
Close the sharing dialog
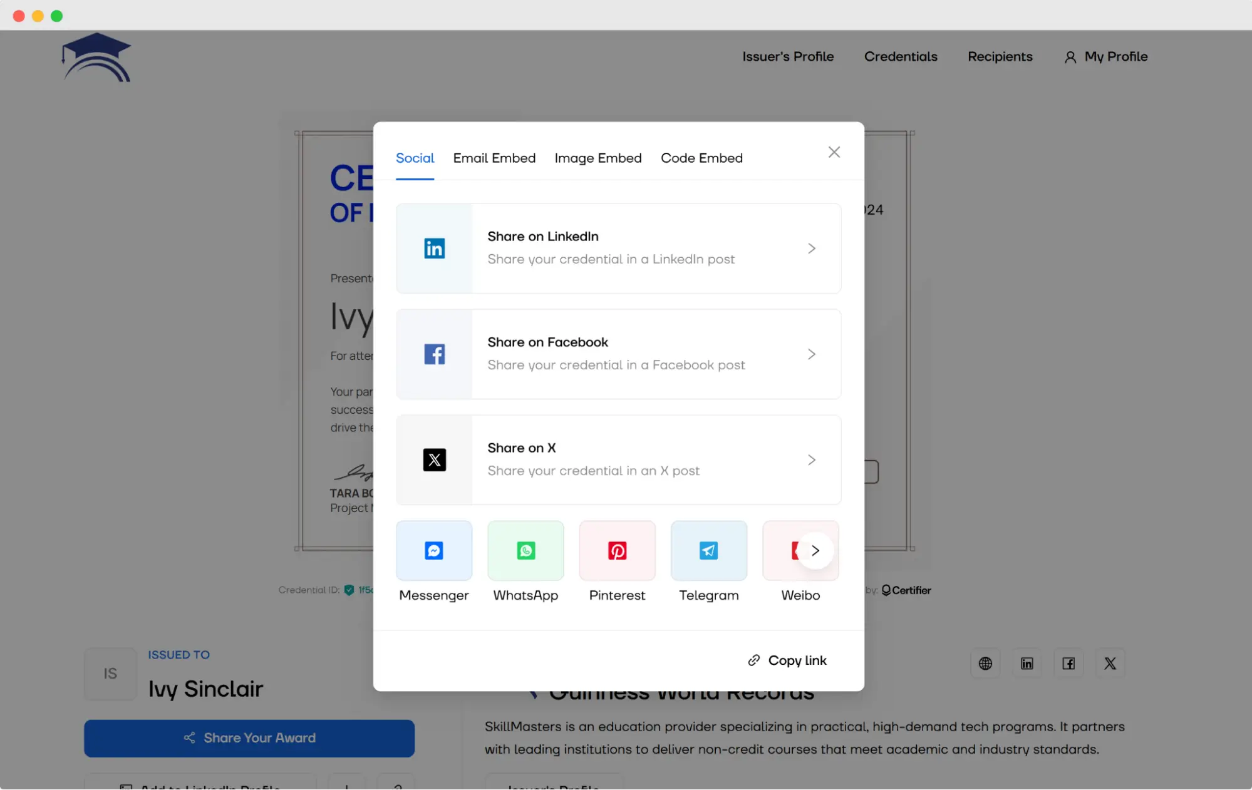coord(834,151)
